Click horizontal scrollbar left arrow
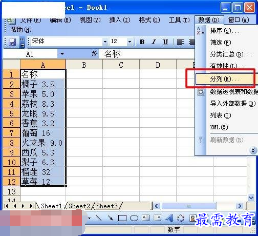 pyautogui.click(x=157, y=206)
